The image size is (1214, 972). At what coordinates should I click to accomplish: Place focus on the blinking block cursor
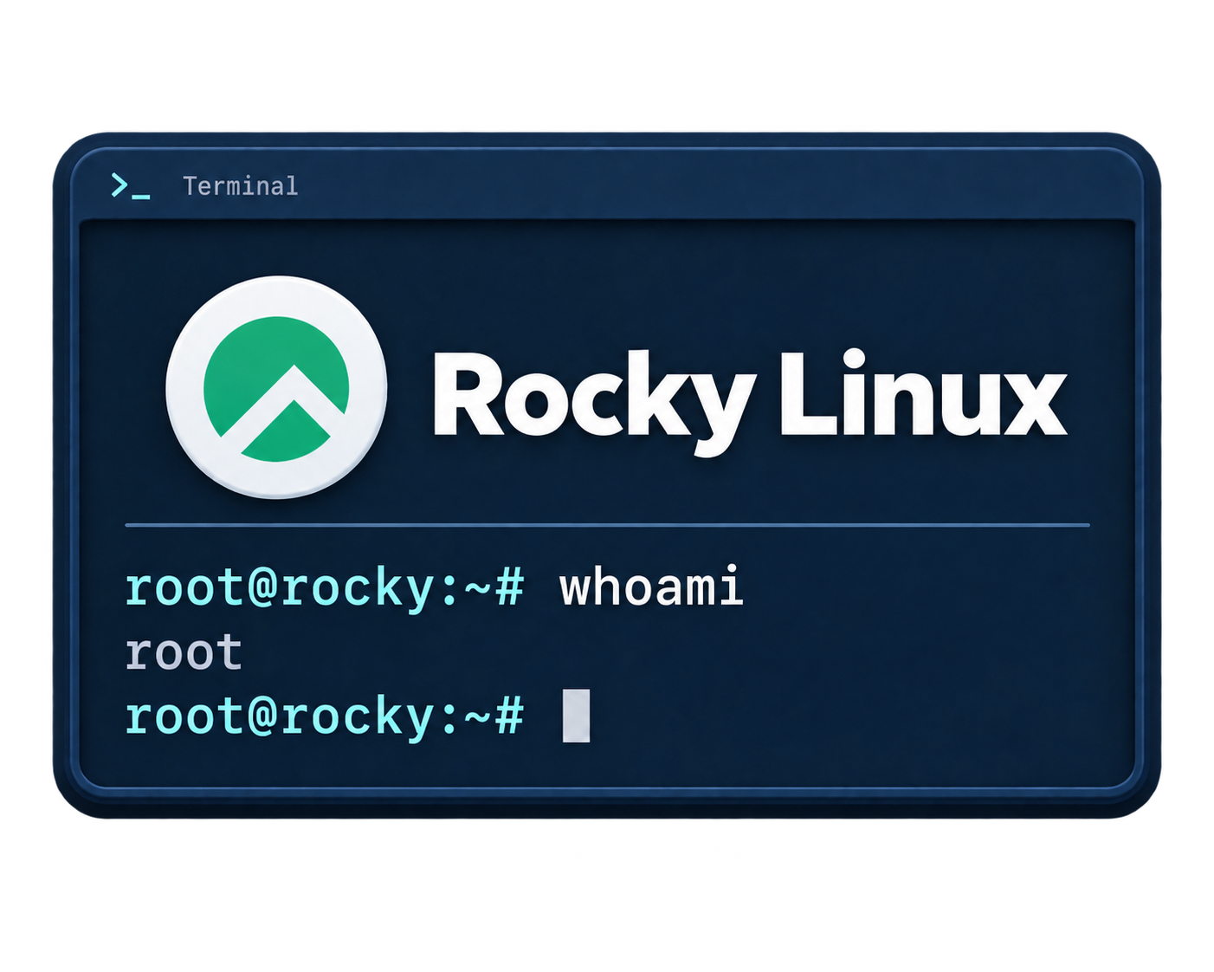click(x=576, y=716)
